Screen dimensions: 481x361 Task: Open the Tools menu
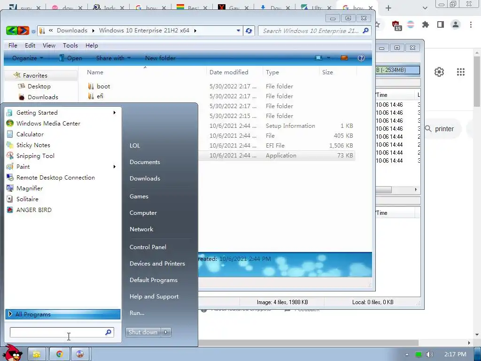pos(70,46)
